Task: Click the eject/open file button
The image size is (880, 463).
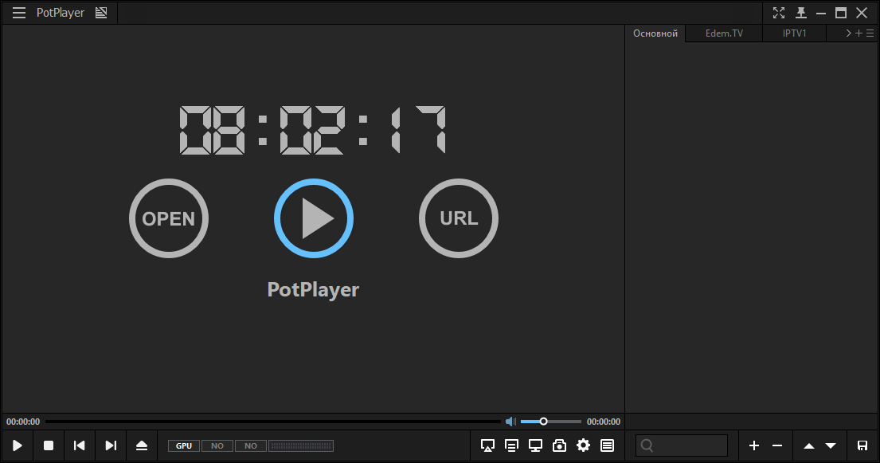Action: [x=142, y=445]
